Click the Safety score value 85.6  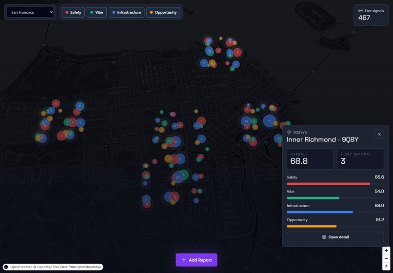coord(379,177)
